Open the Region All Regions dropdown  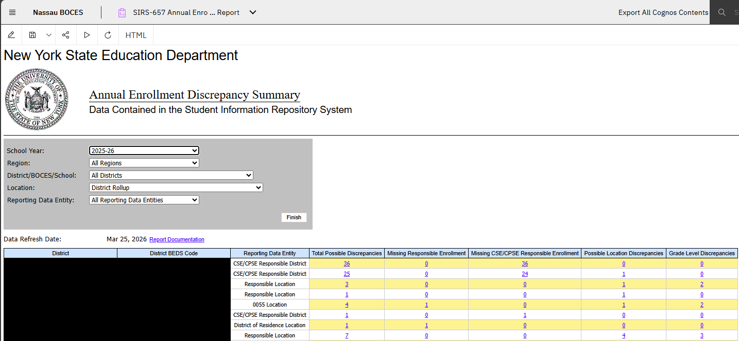point(144,163)
